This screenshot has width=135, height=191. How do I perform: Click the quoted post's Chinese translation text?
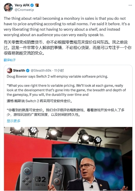66,108
